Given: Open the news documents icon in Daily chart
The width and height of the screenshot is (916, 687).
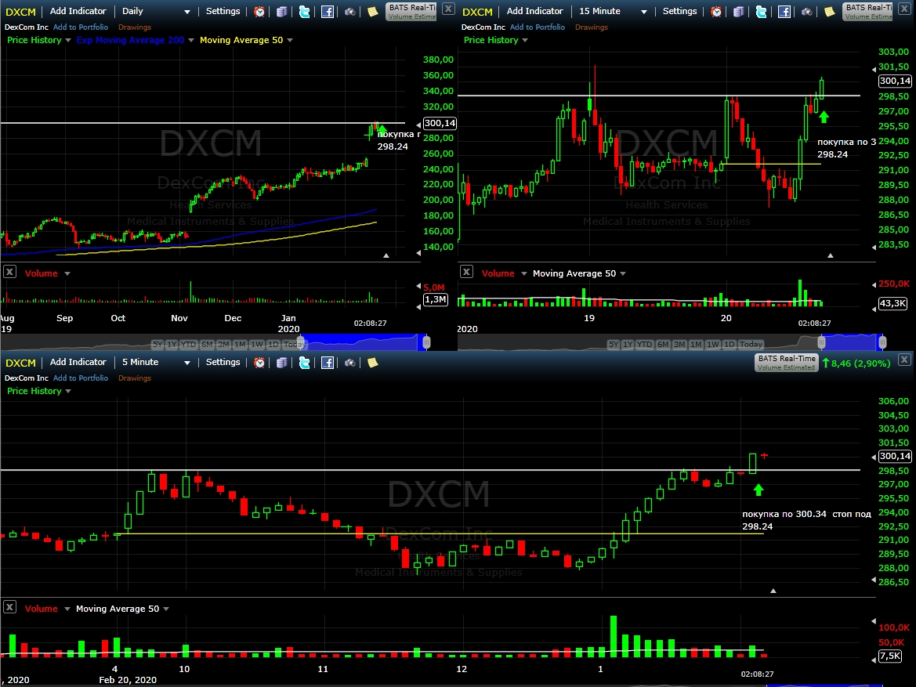Looking at the screenshot, I should [281, 12].
